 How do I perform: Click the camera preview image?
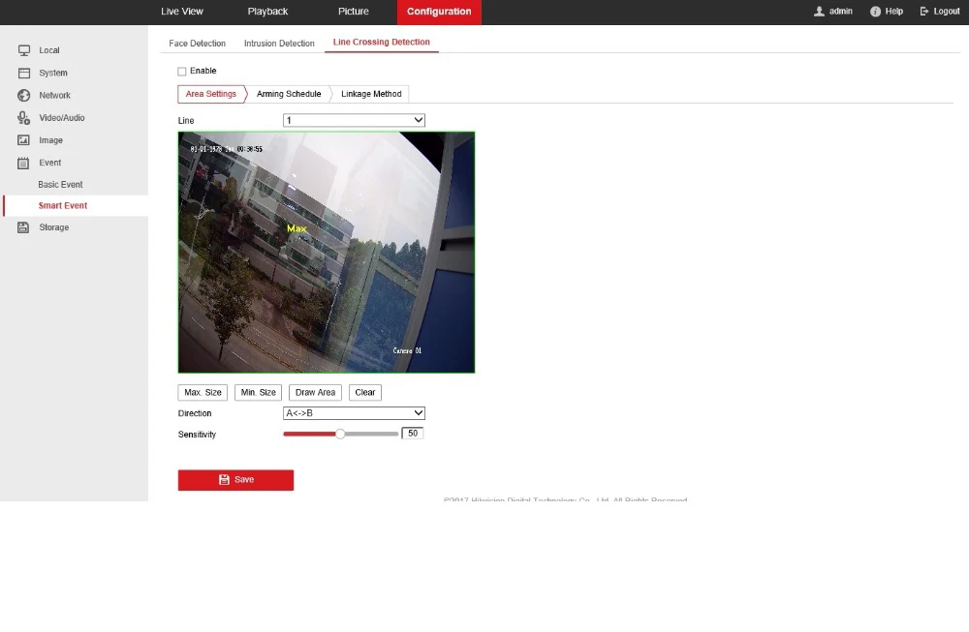click(x=327, y=253)
